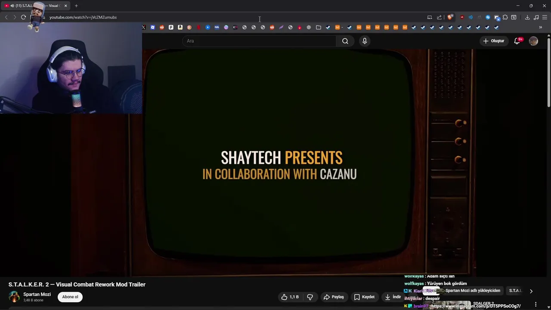The width and height of the screenshot is (551, 310).
Task: Open the Amazon bookmark icon
Action: point(180,27)
